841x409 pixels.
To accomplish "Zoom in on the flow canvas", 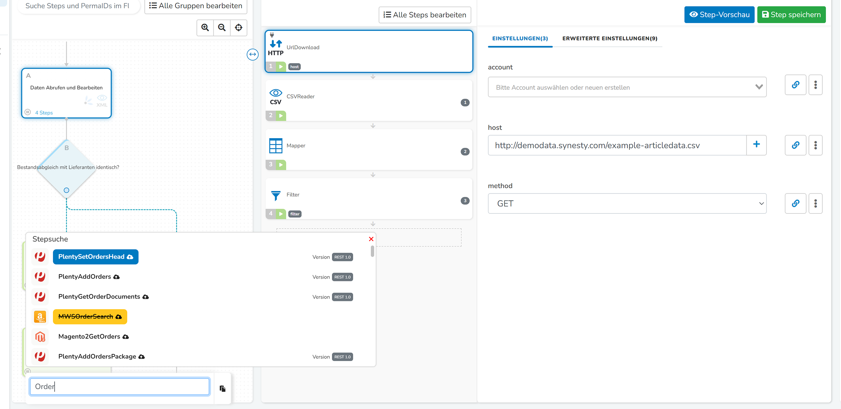I will [205, 28].
